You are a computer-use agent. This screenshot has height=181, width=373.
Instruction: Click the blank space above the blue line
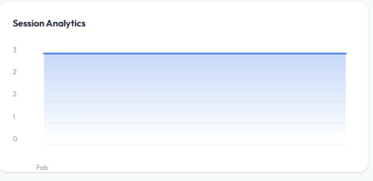(195, 41)
